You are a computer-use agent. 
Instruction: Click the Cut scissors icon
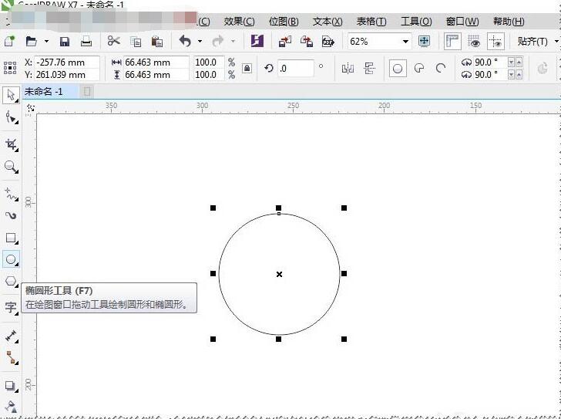pos(114,42)
